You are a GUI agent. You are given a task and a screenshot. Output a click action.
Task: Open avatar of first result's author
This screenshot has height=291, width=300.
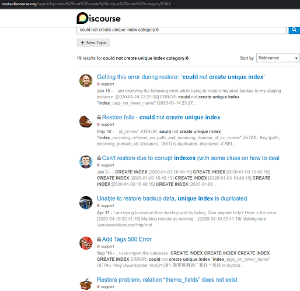pyautogui.click(x=86, y=80)
